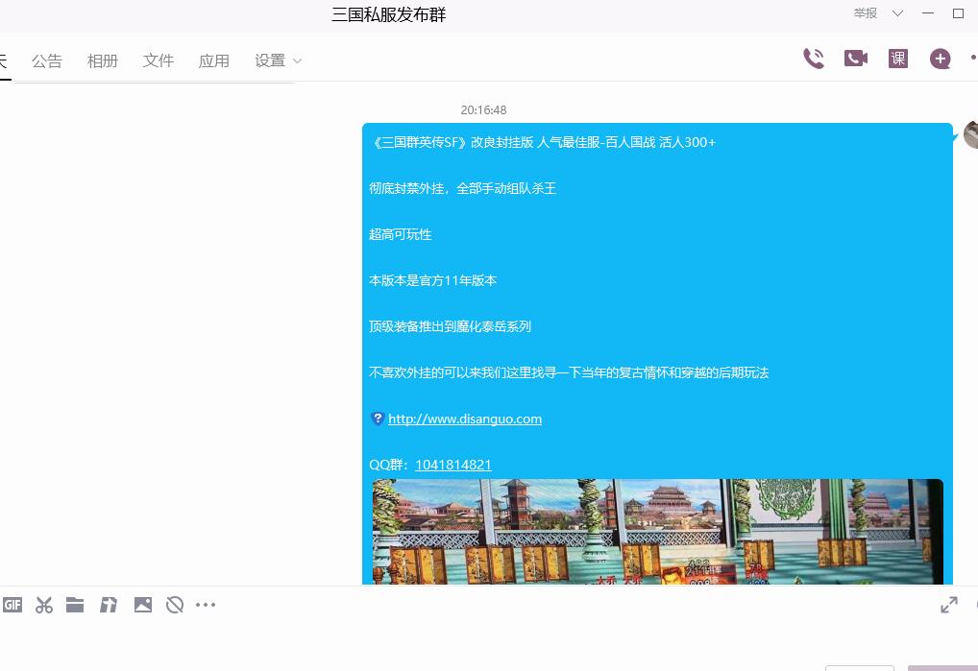Minimize the chat window

pyautogui.click(x=928, y=13)
